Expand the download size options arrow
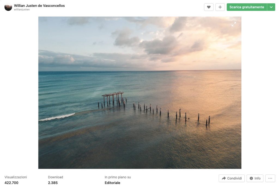 [271, 7]
